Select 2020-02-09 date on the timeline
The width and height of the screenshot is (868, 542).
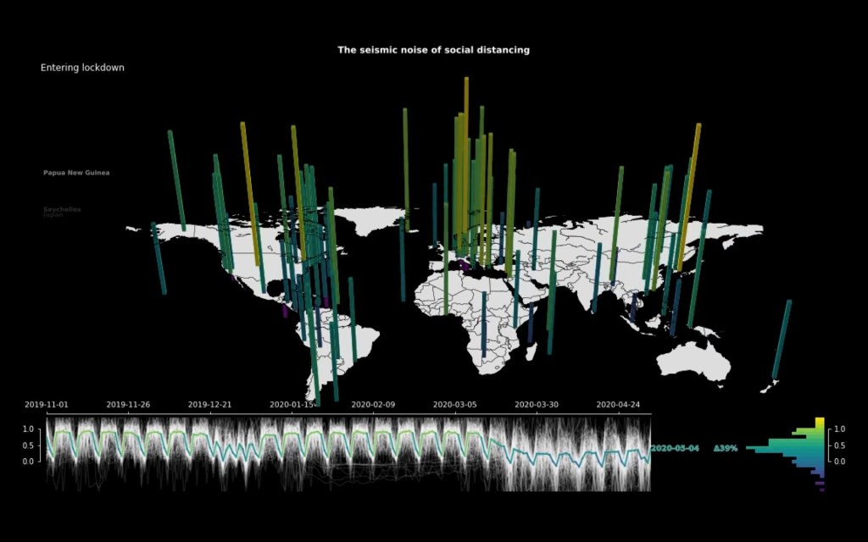point(372,405)
